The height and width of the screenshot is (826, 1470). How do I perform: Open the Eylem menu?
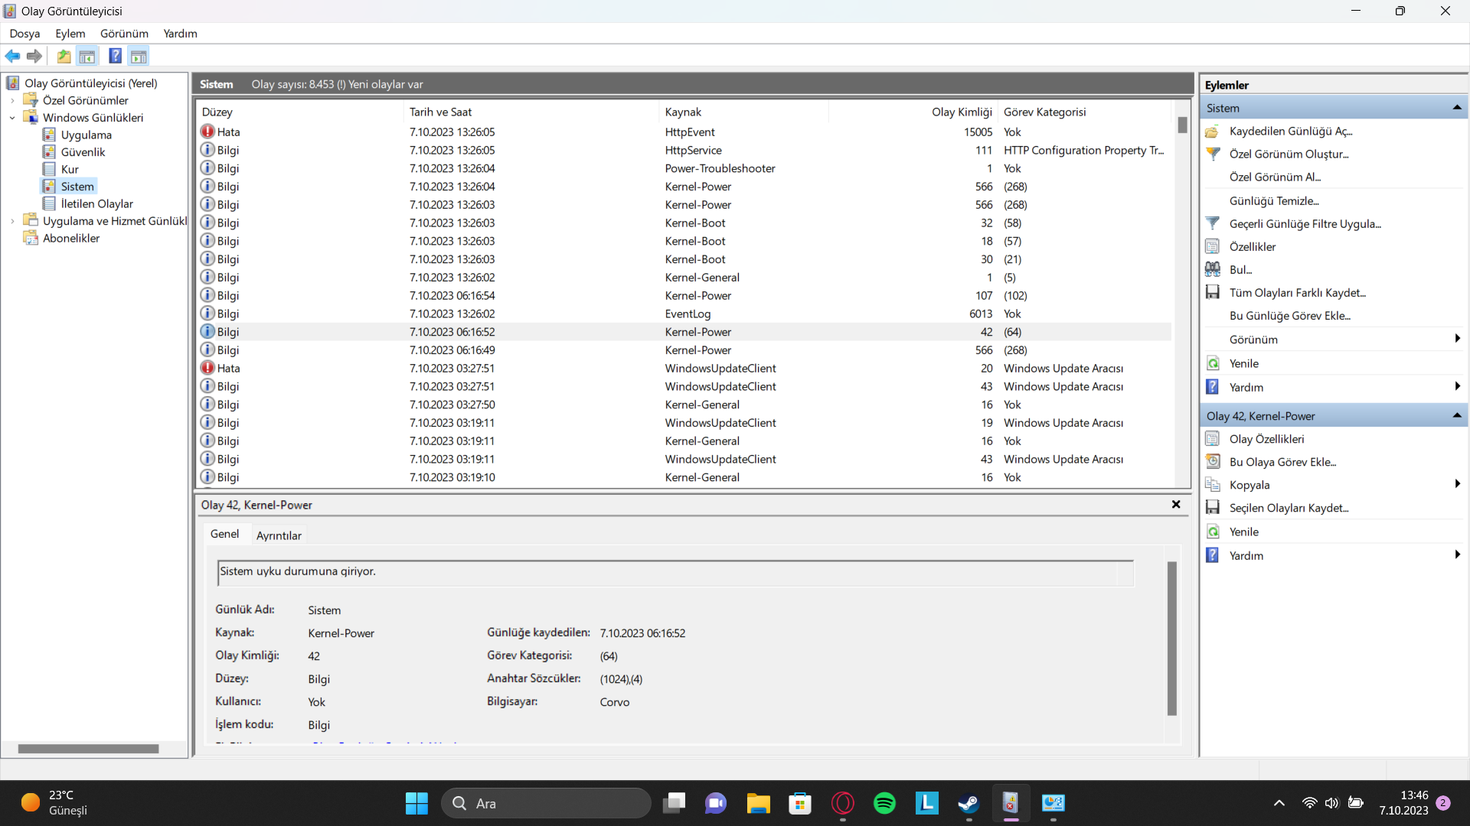tap(70, 34)
